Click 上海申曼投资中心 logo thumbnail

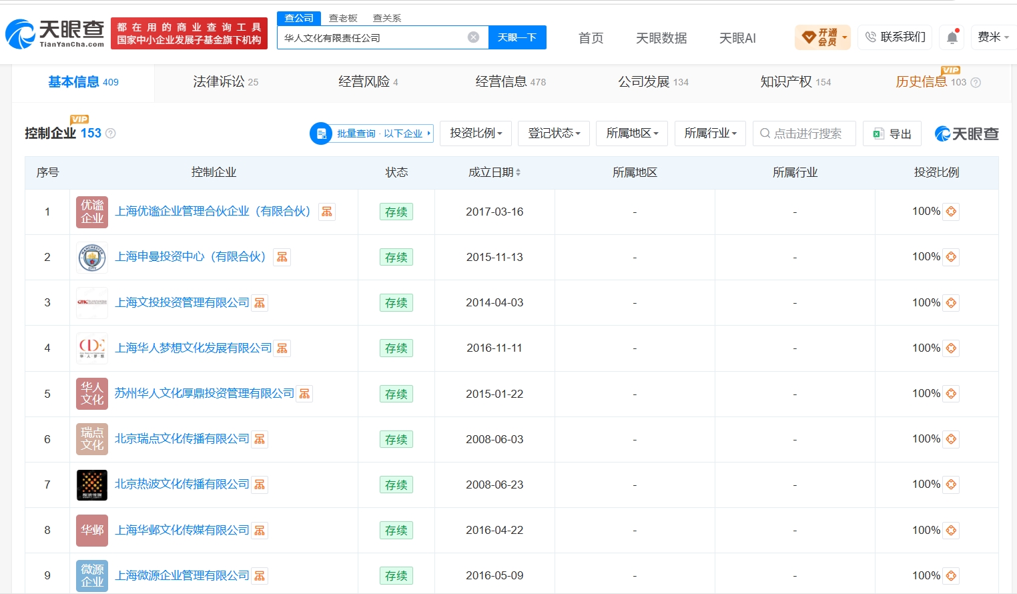[x=92, y=258]
